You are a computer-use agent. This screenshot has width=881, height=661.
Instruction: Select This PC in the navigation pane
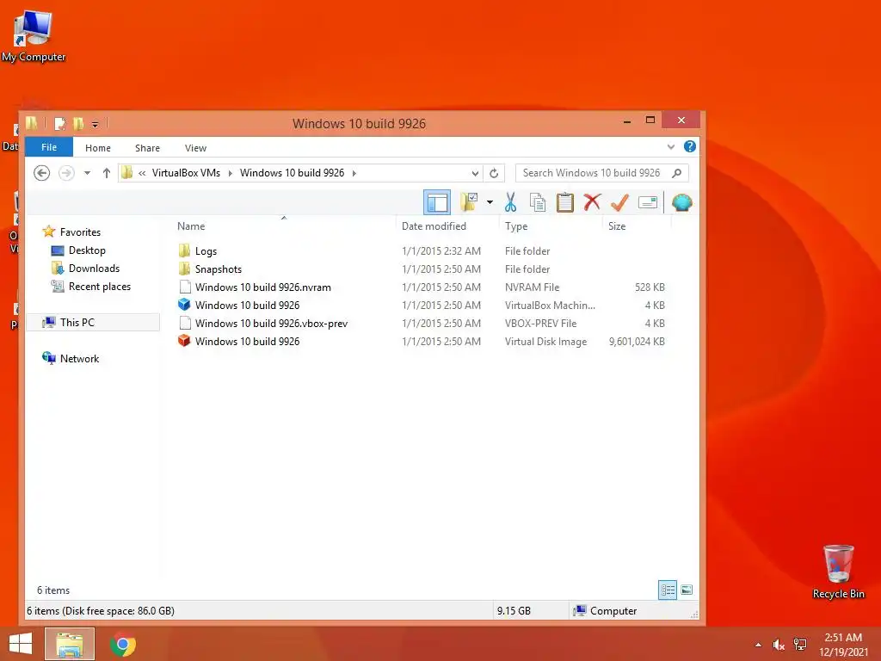coord(77,322)
